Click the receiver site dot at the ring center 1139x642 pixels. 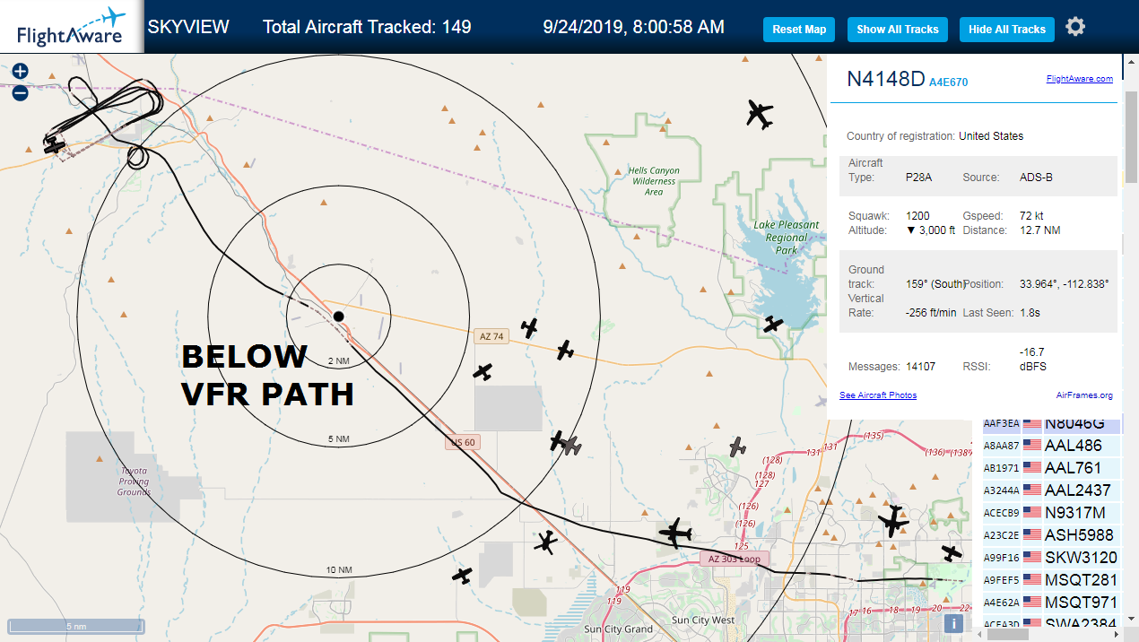(x=338, y=316)
